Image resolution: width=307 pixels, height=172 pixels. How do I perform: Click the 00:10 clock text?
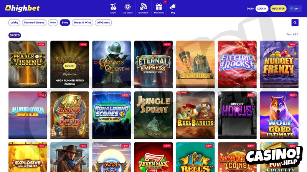250,8
